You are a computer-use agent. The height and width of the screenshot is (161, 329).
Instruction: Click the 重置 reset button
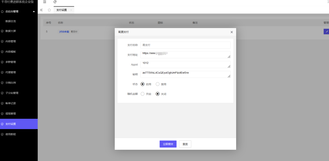pyautogui.click(x=185, y=144)
